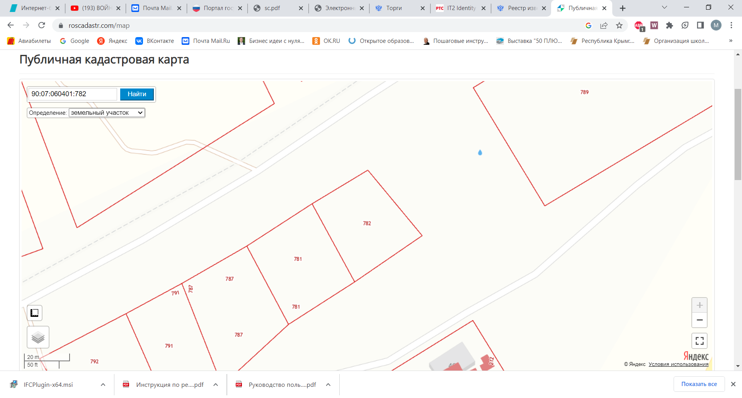This screenshot has height=398, width=742.
Task: Click 'Показать все' downloads button
Action: (x=699, y=384)
